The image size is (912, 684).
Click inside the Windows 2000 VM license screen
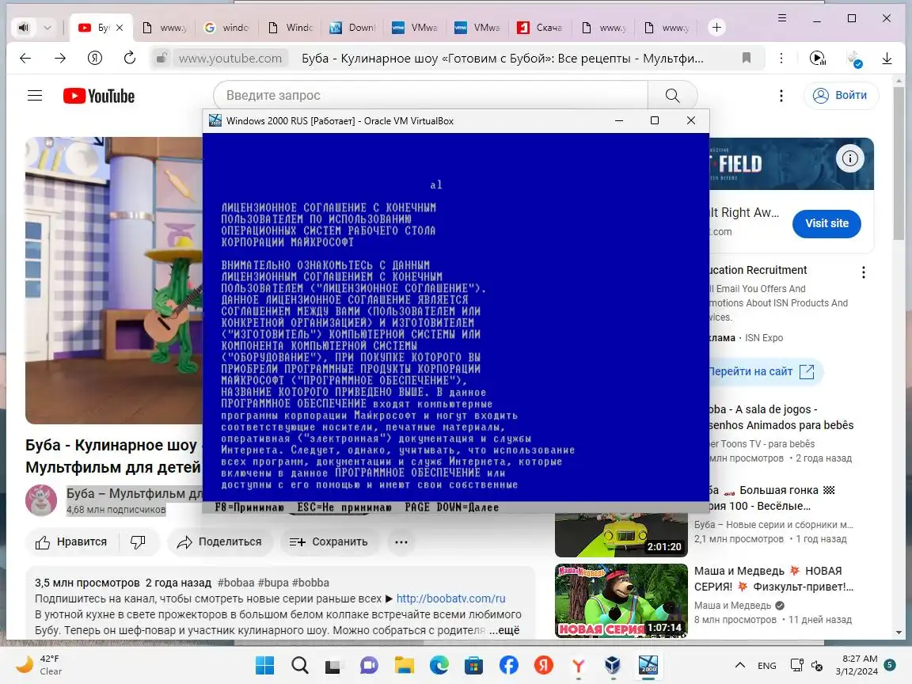[x=455, y=317]
